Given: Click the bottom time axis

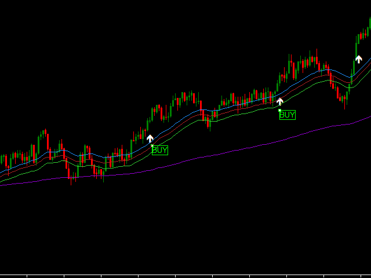Looking at the screenshot, I should [185, 276].
